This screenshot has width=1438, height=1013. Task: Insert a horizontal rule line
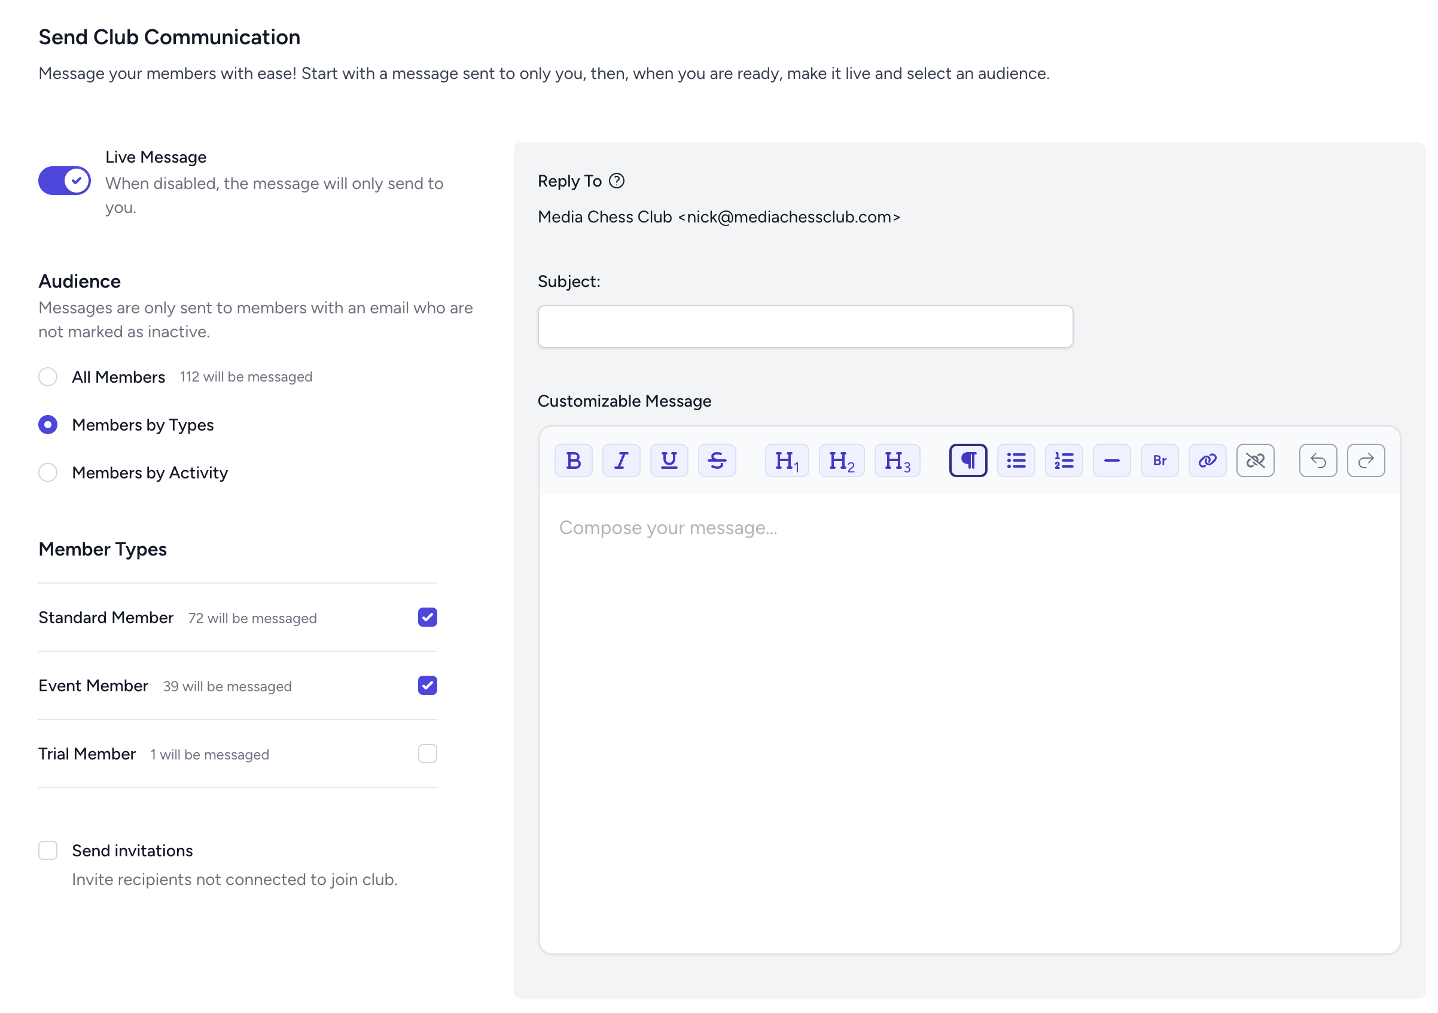[1111, 461]
